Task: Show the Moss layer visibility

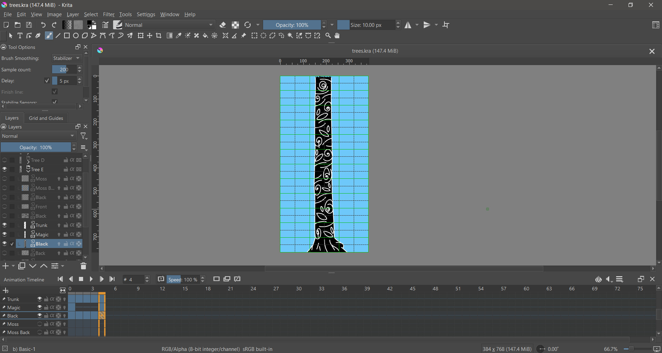Action: pos(4,179)
